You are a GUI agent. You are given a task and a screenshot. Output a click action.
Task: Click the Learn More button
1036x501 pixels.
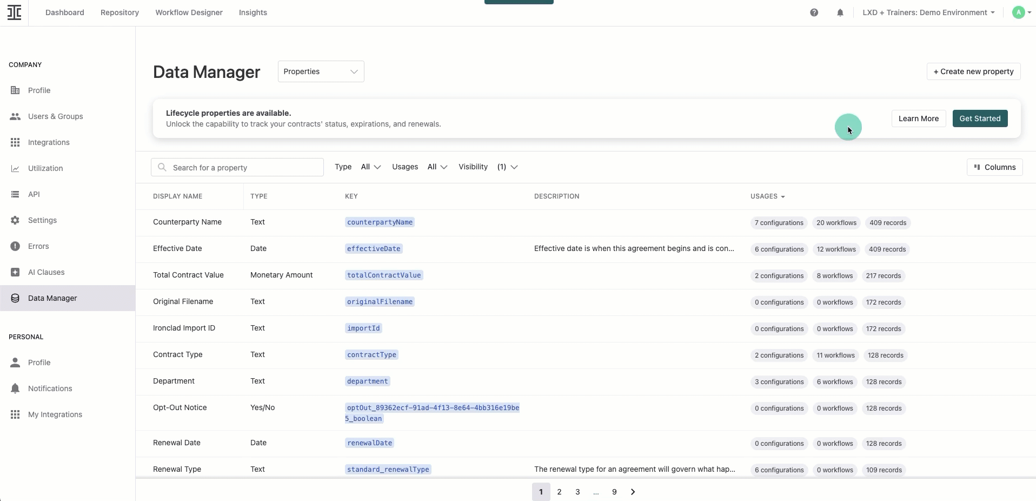click(918, 118)
